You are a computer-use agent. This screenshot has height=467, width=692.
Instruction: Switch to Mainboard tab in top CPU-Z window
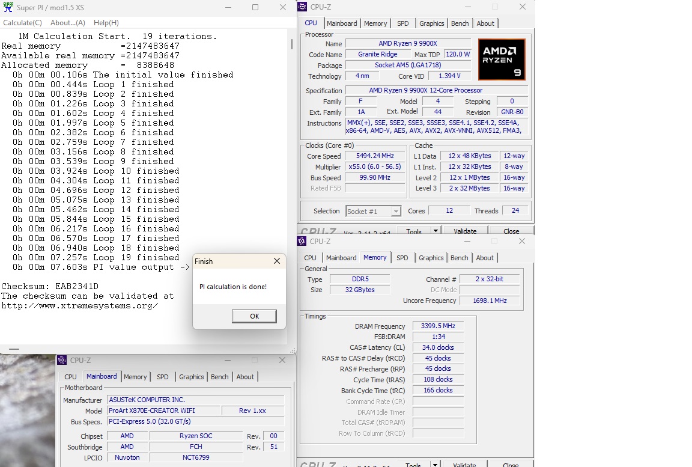tap(342, 23)
